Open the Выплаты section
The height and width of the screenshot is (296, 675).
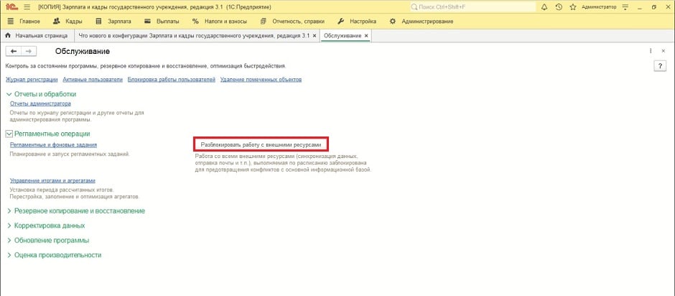point(162,22)
